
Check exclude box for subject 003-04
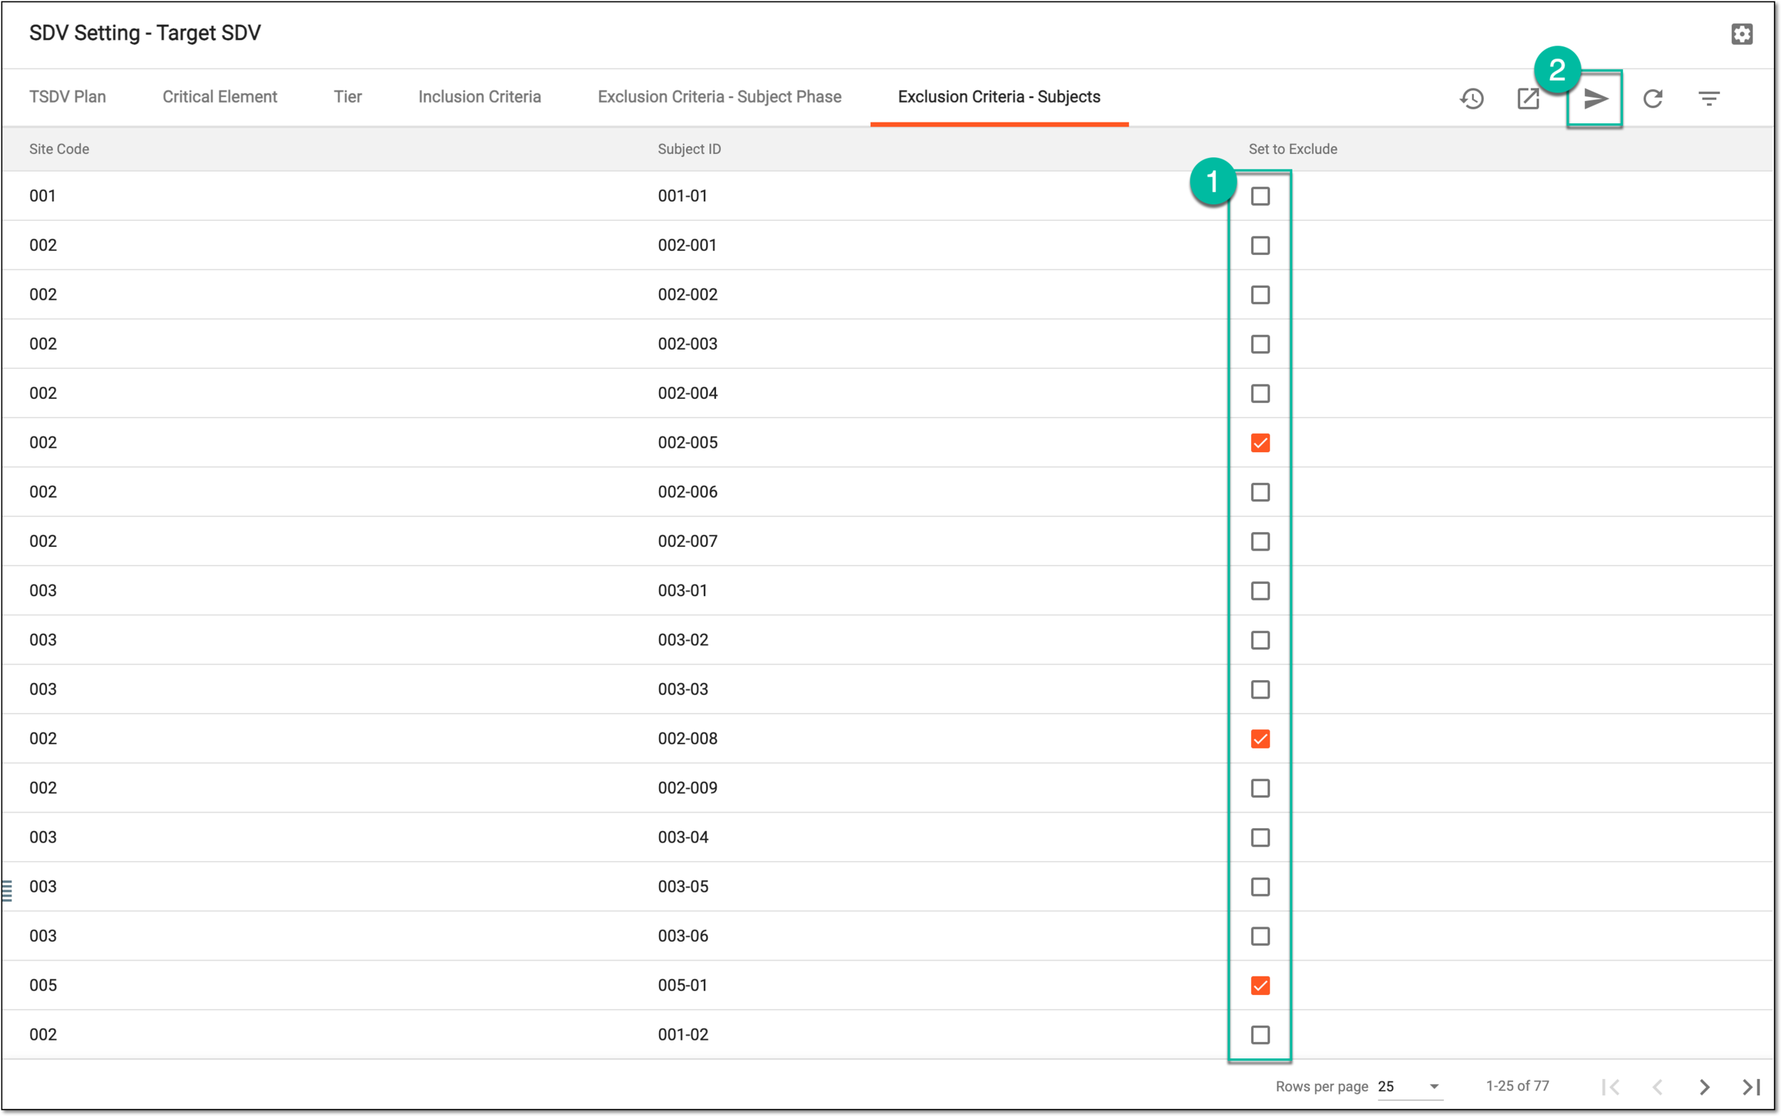(x=1260, y=838)
